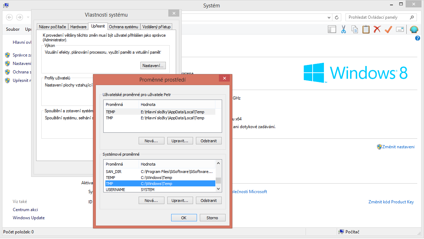This screenshot has width=424, height=239.
Task: Click the shield icon beside Změnit nastavení
Action: coord(379,147)
